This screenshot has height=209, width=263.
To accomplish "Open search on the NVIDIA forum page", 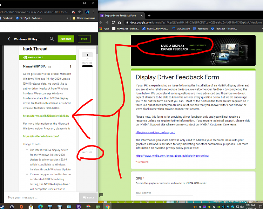I will click(52, 39).
